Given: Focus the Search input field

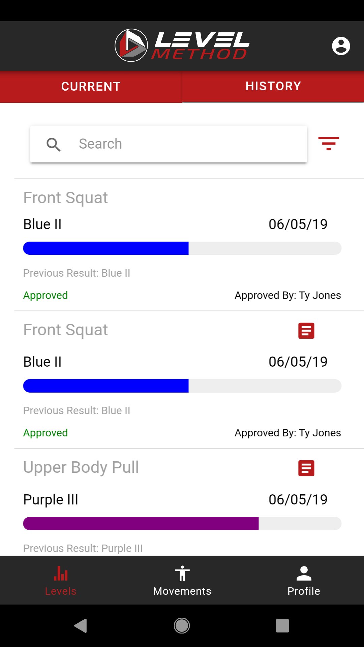Looking at the screenshot, I should click(x=169, y=144).
